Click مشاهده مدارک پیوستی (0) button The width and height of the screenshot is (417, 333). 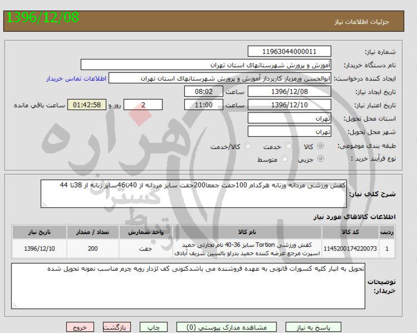227,327
